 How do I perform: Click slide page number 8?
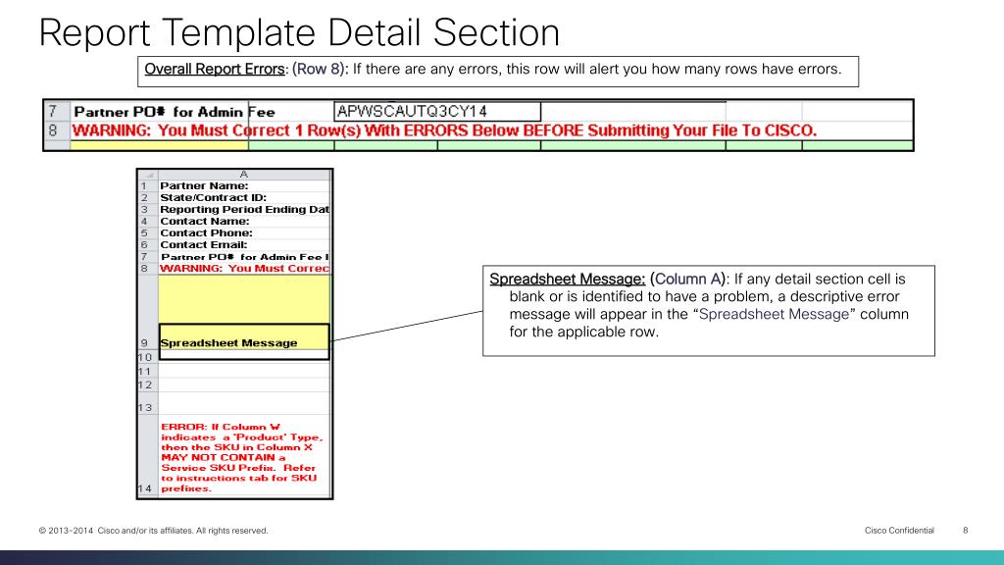point(966,531)
